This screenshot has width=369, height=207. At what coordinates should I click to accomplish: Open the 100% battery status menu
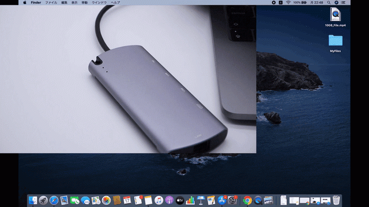click(x=300, y=2)
